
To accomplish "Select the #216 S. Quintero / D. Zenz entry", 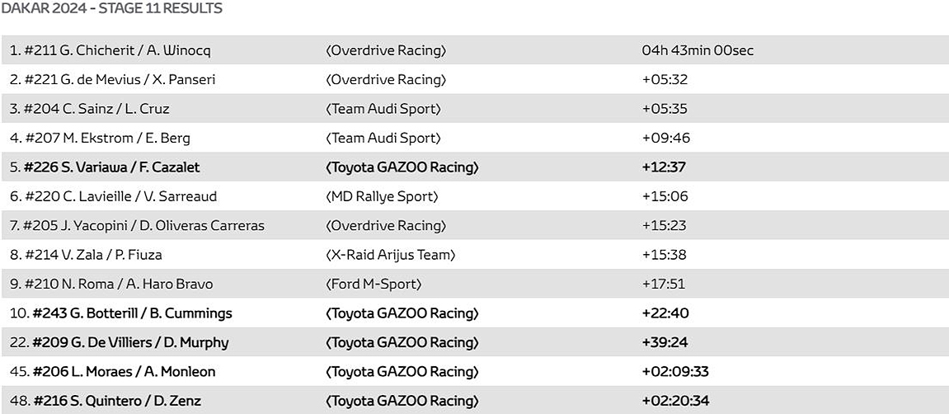I will (x=116, y=401).
